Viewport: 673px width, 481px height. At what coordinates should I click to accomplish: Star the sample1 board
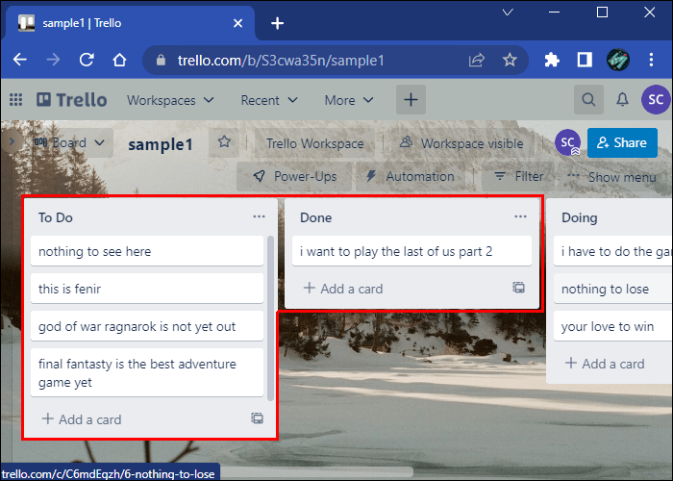coord(224,141)
